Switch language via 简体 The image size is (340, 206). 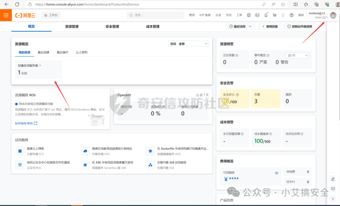tap(301, 15)
